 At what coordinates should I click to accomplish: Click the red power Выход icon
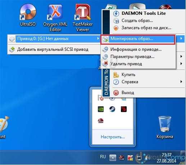116,93
